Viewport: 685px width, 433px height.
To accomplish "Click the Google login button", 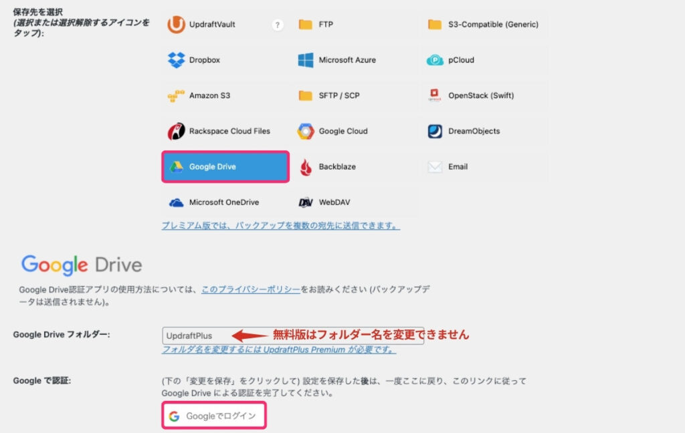I will 214,416.
